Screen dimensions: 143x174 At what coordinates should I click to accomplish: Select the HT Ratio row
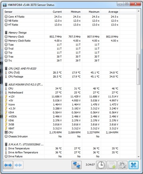click(70, 25)
